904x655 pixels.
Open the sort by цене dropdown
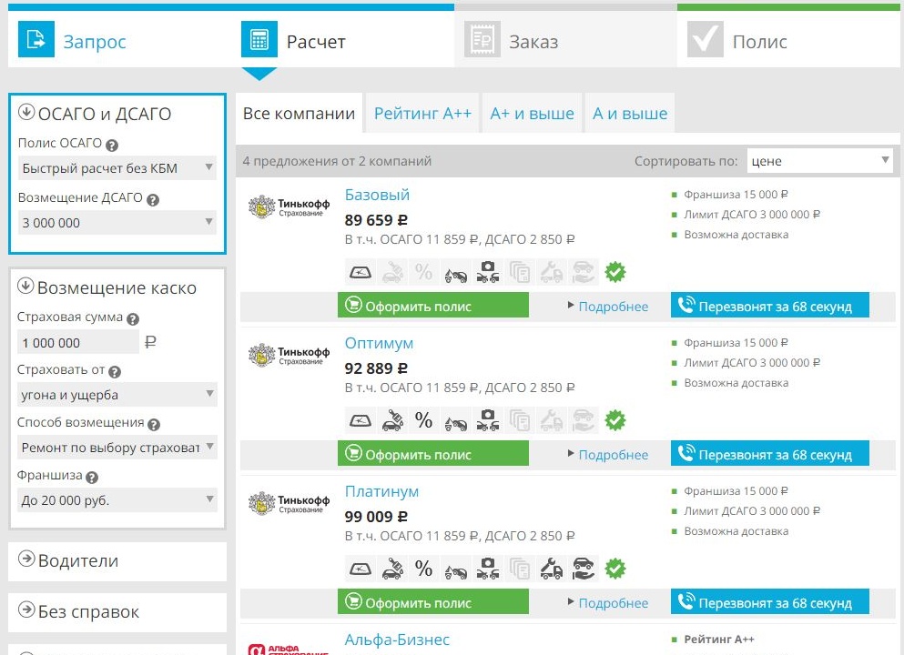(x=819, y=161)
